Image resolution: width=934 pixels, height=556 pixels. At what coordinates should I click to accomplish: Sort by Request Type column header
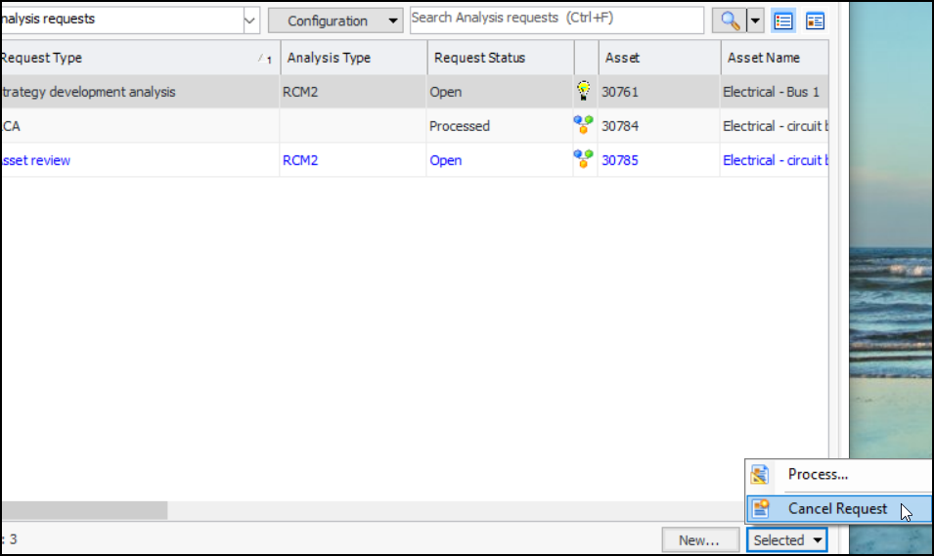pyautogui.click(x=140, y=58)
